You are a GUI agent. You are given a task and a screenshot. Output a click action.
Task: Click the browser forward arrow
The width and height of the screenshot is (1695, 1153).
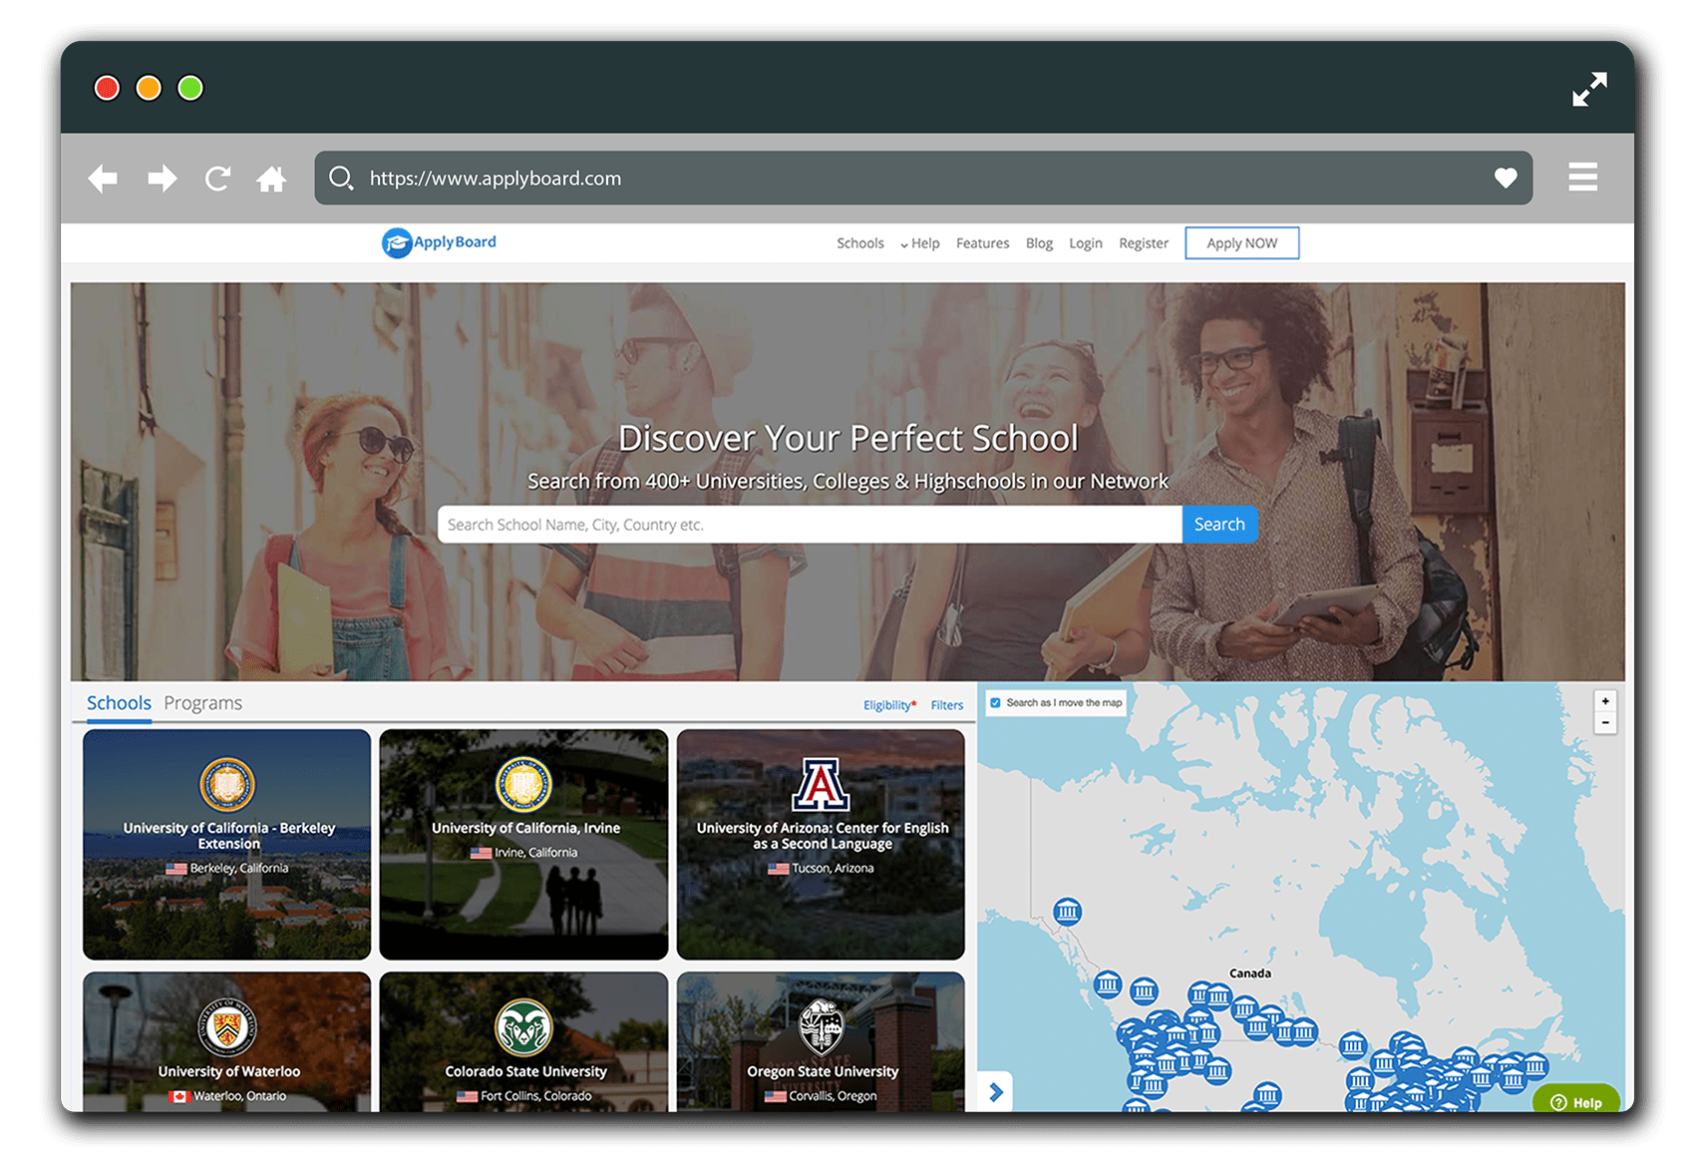coord(162,179)
